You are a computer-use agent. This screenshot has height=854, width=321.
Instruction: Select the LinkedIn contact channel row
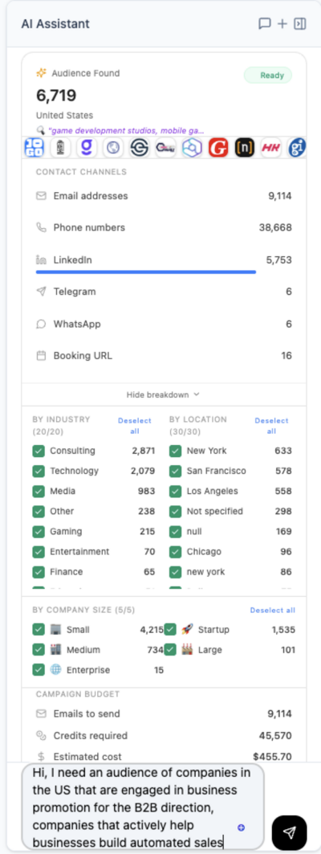click(164, 259)
